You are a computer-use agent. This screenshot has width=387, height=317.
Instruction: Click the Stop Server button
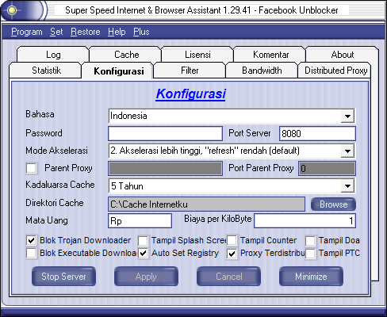coord(63,277)
